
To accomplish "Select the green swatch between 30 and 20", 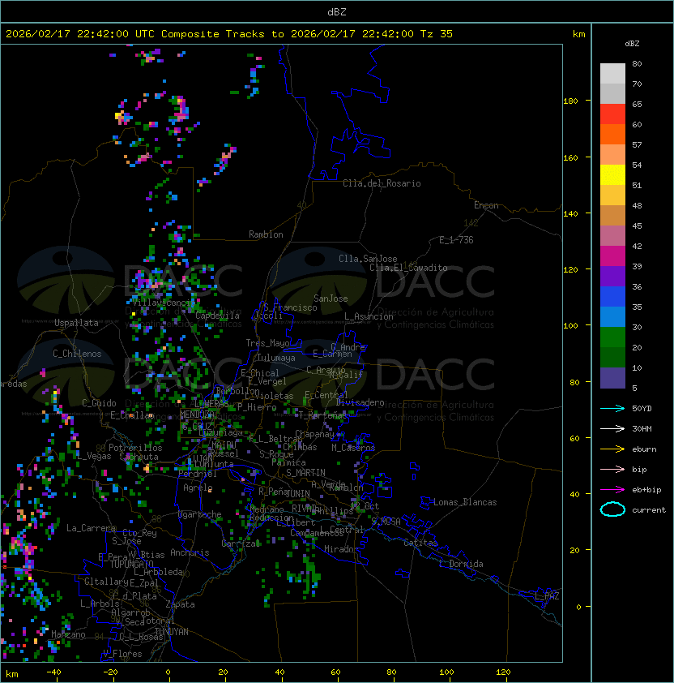I will 612,337.
